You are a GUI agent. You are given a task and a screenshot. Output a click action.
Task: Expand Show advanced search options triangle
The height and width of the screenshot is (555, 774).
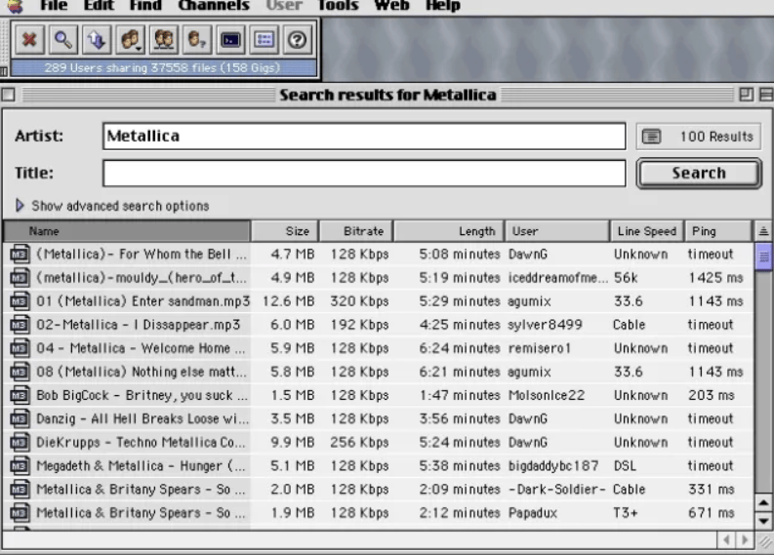(20, 205)
